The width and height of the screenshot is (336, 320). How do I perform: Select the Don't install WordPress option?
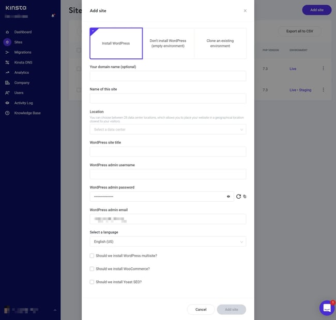tap(168, 43)
